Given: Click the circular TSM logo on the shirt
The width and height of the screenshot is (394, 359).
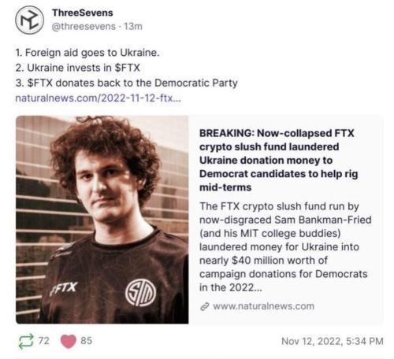Looking at the screenshot, I should coord(140,293).
